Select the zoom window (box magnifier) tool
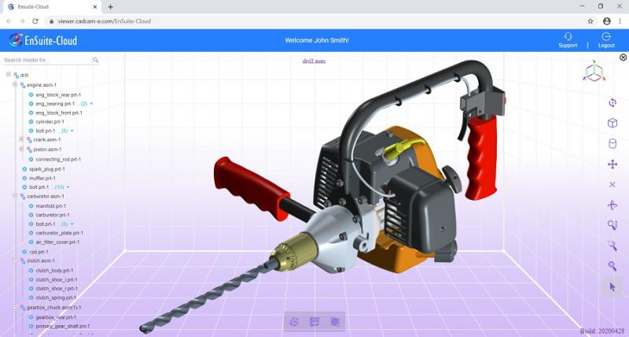Image resolution: width=629 pixels, height=337 pixels. (612, 246)
